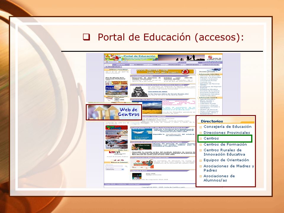Open the Buscador AltaVista dropdown
The image size is (284, 213).
(115, 170)
